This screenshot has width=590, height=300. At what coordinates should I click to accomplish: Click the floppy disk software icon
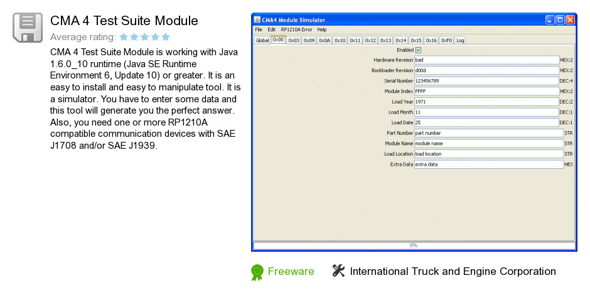coord(28,28)
